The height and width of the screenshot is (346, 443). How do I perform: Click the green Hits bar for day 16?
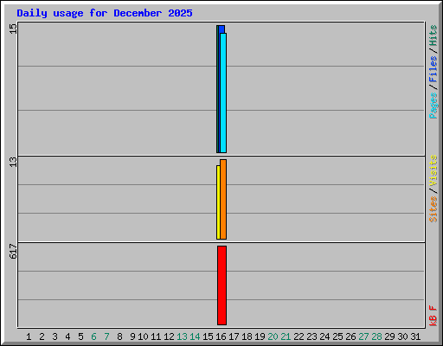217,89
